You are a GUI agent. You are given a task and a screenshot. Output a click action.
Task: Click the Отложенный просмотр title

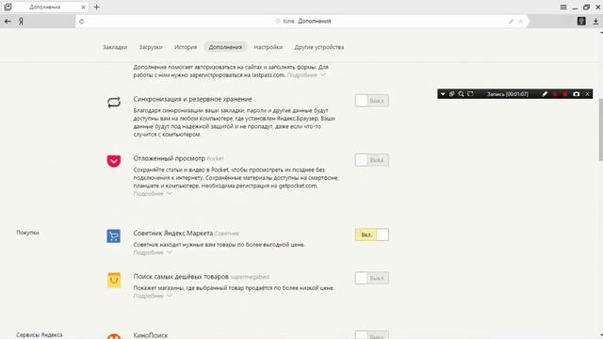click(x=170, y=158)
